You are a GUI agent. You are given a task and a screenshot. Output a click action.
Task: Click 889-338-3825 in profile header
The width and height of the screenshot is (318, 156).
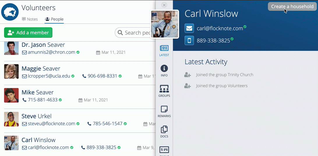click(x=213, y=41)
